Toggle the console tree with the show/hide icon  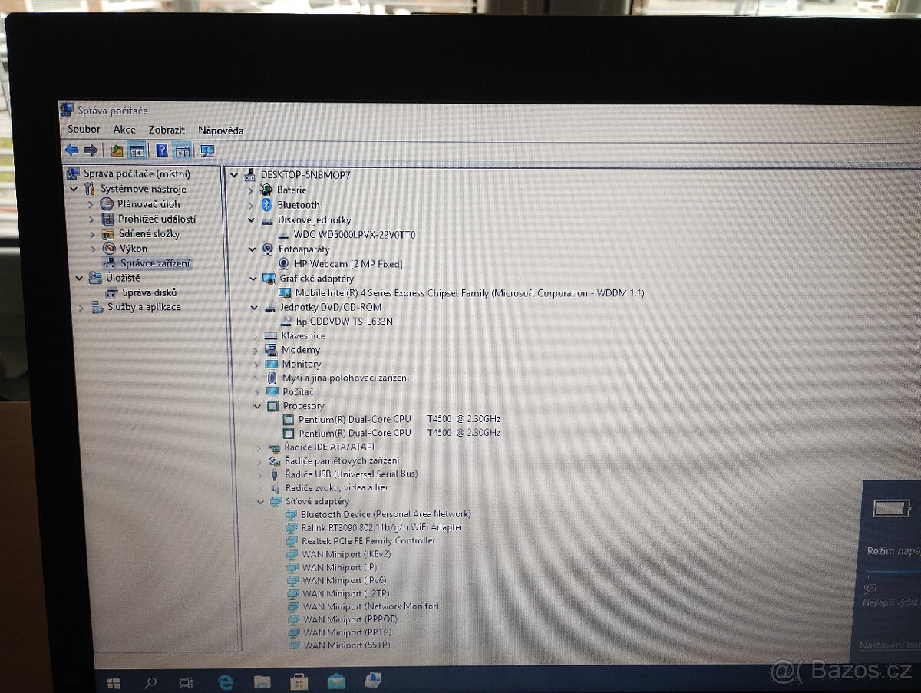[136, 150]
